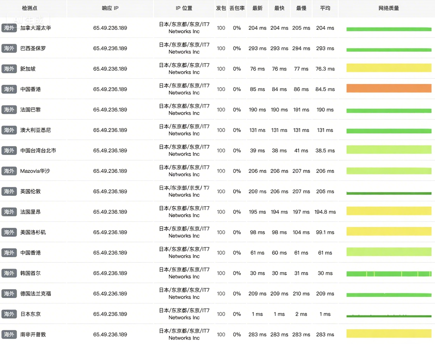This screenshot has width=435, height=350.
Task: Select the 海外 badge beside 南非开普敦
Action: tap(9, 335)
